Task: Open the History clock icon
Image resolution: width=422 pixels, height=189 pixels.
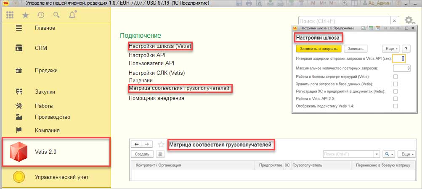Action: pos(41,15)
